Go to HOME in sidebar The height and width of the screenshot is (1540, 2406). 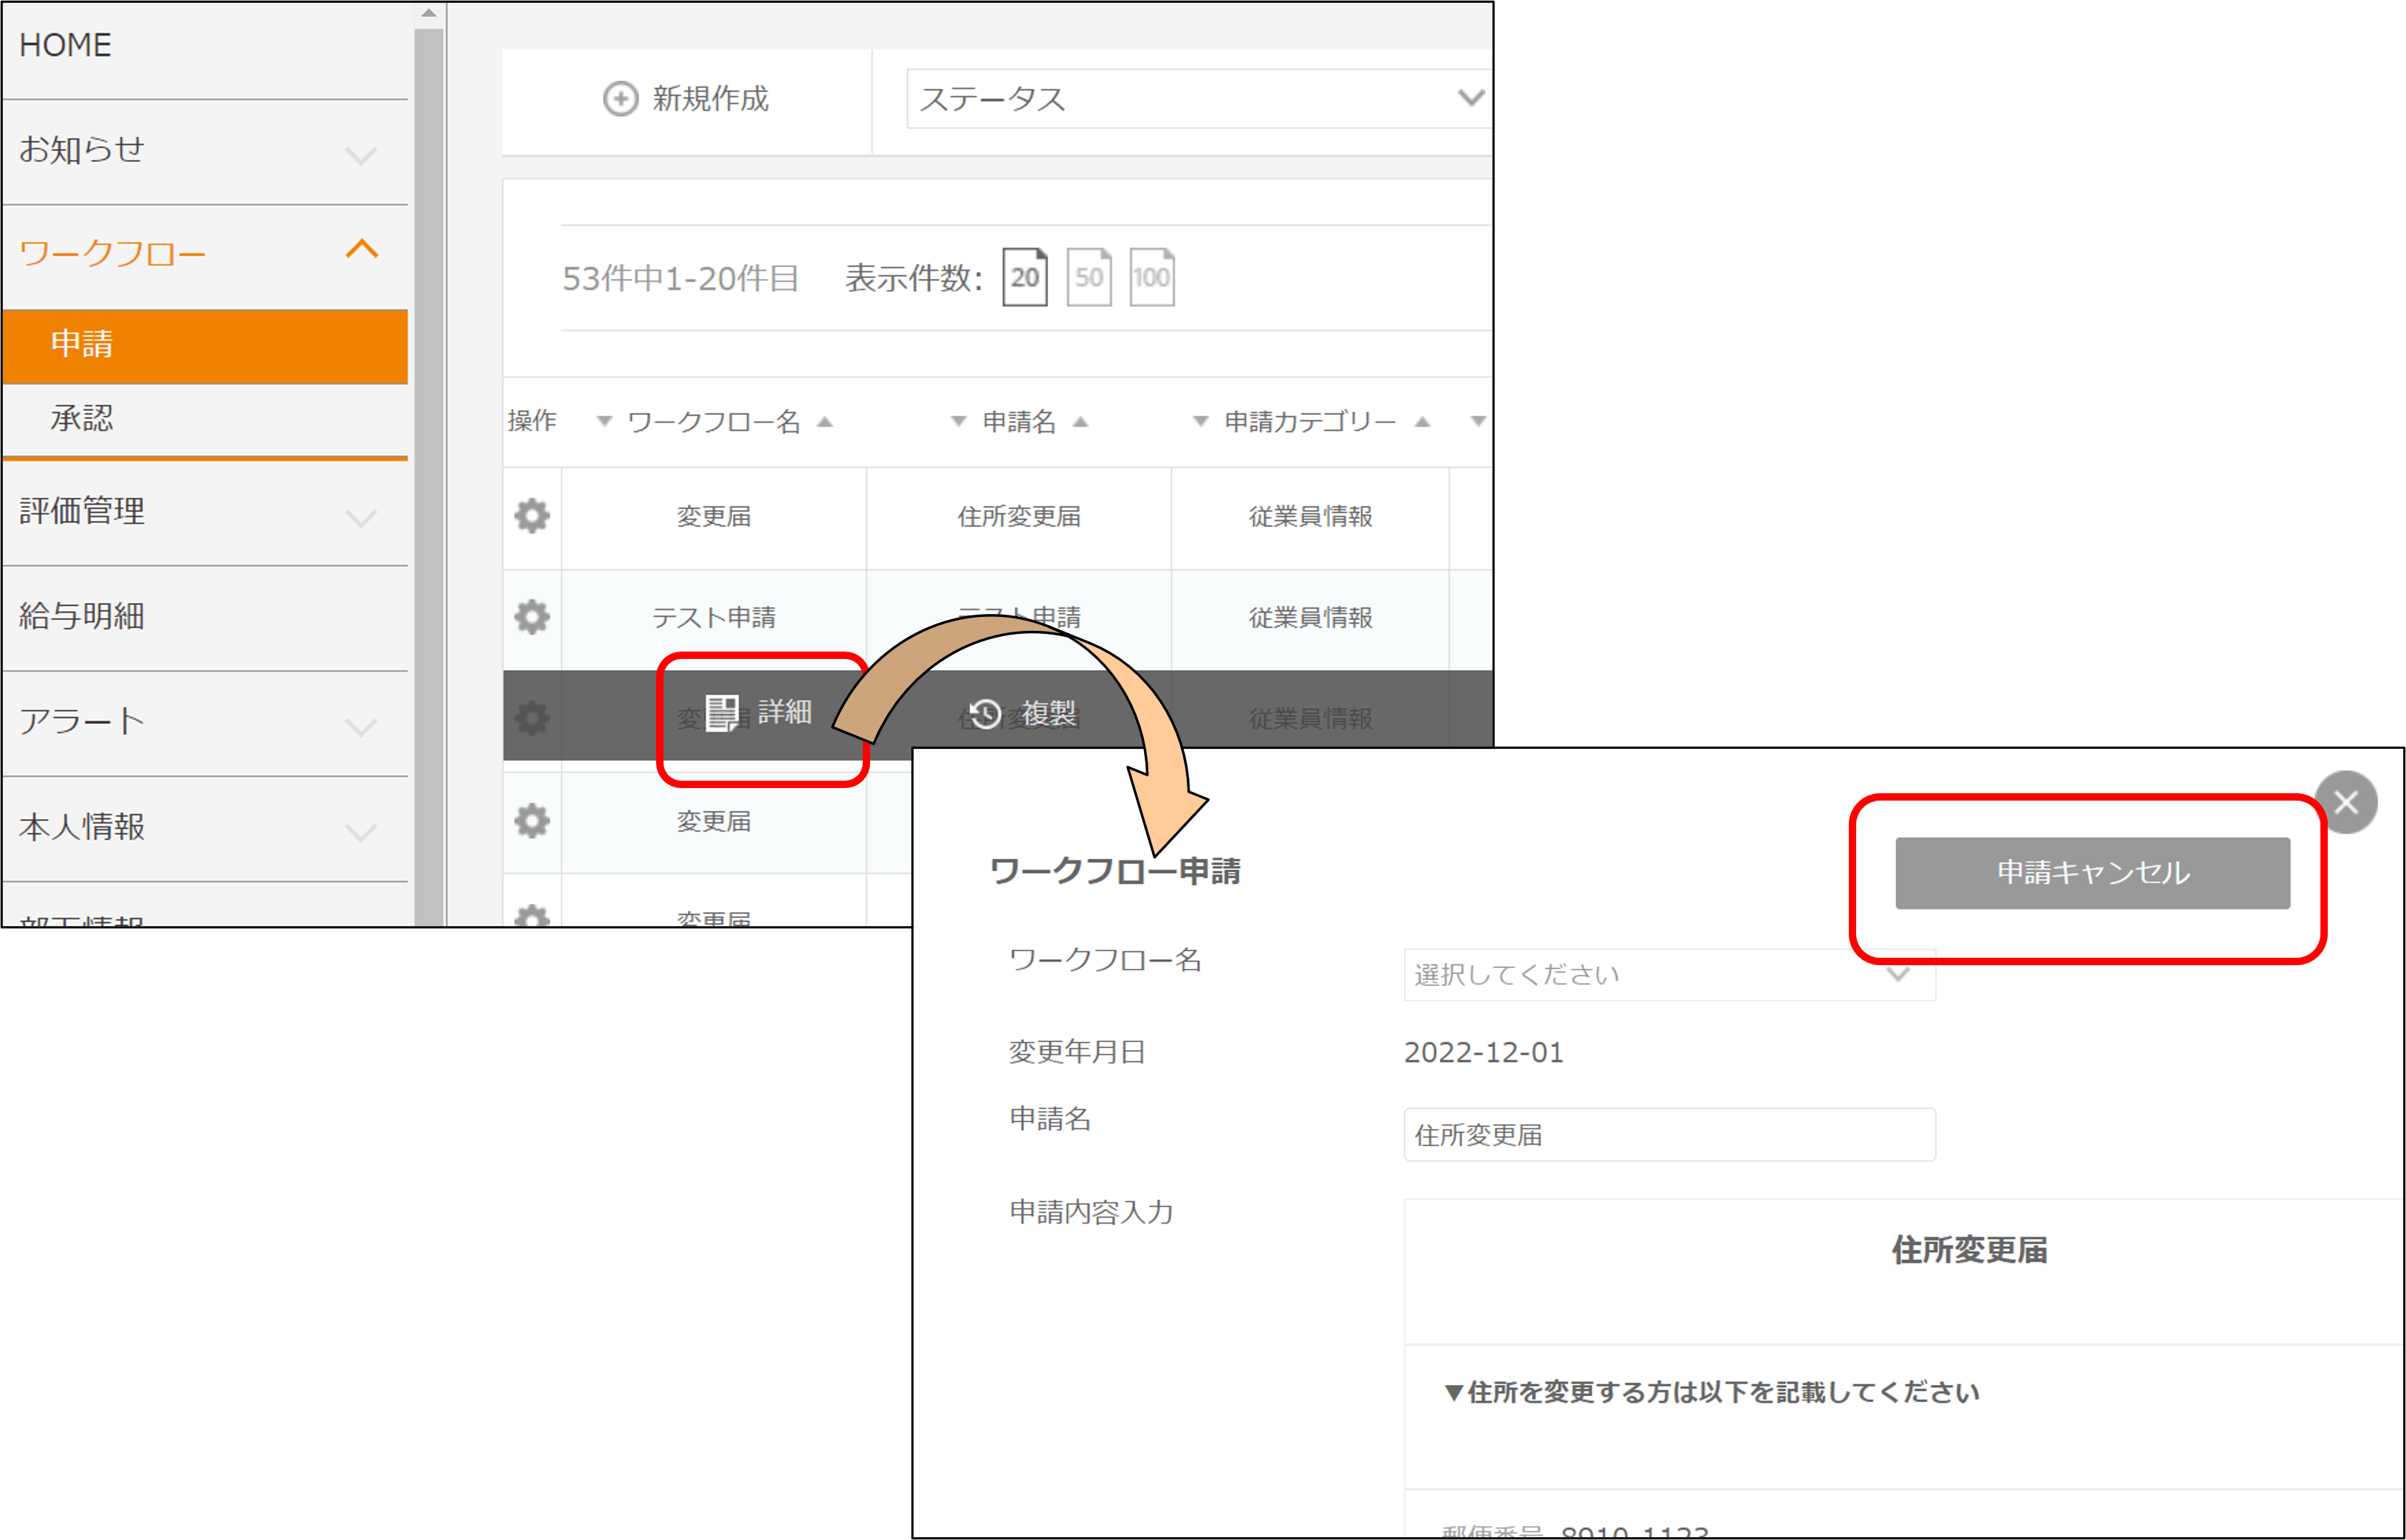[66, 45]
